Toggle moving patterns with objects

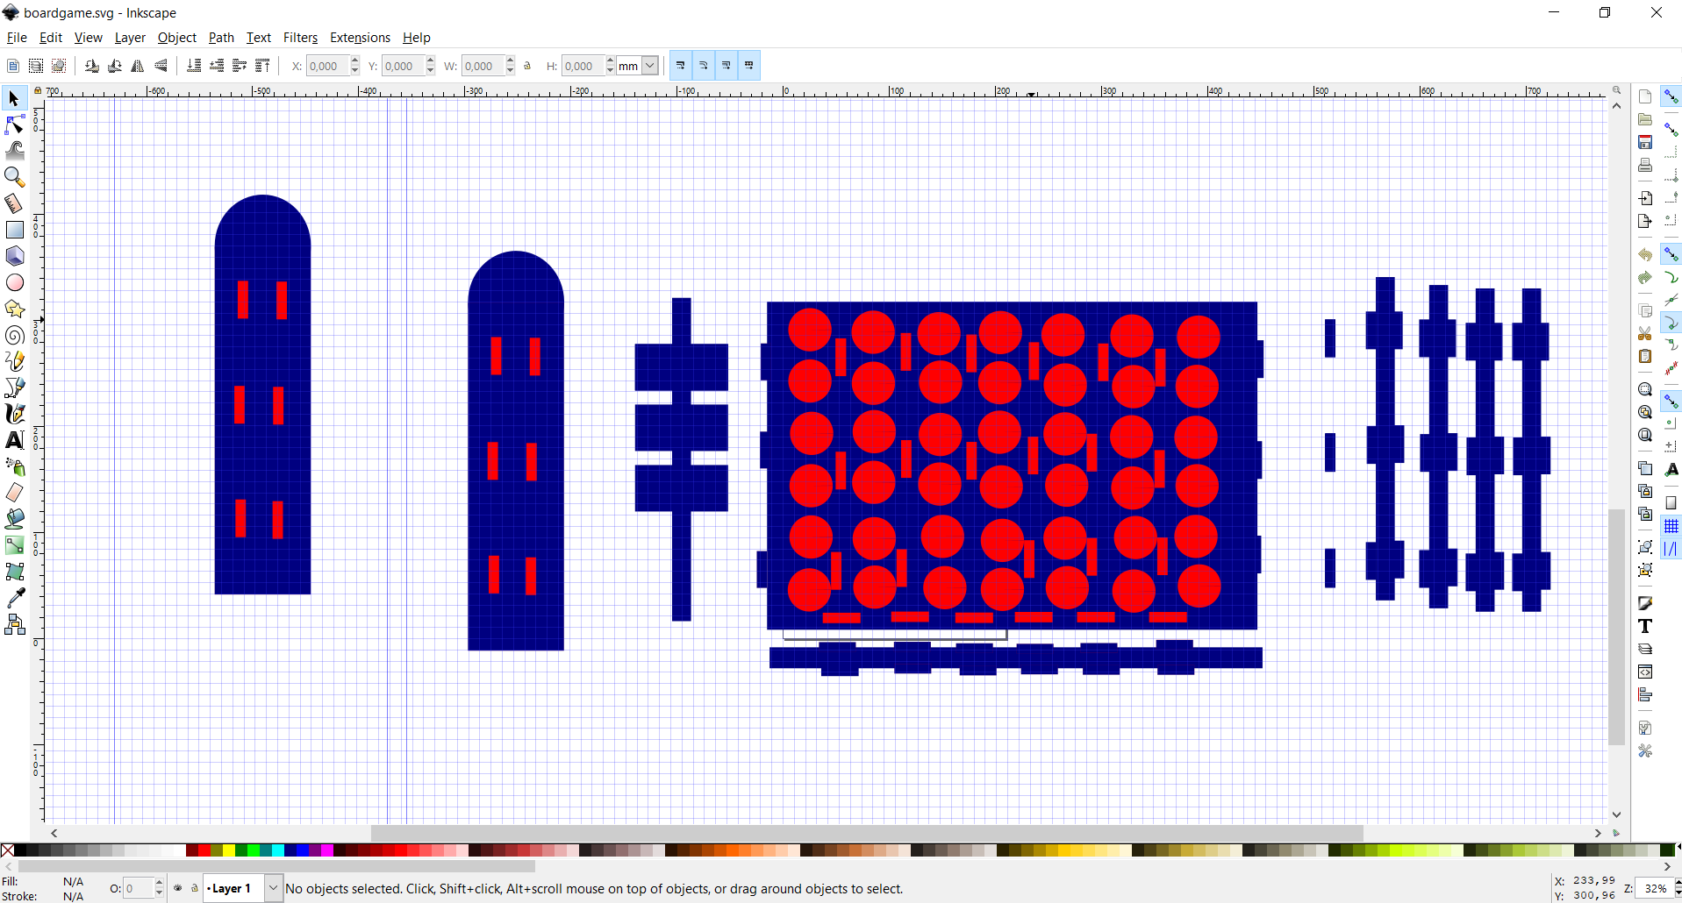749,66
